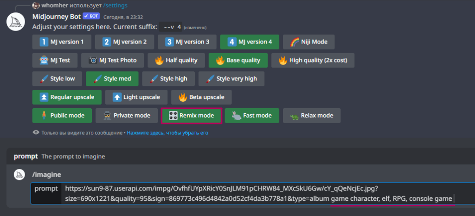Set Style very high
Viewport: 475px width, 216px height.
231,79
